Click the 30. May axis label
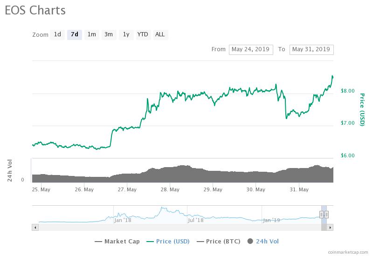373x256 pixels. pos(256,189)
